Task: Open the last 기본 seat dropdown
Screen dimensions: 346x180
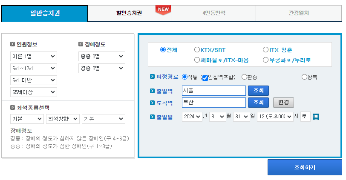Action: (x=104, y=119)
